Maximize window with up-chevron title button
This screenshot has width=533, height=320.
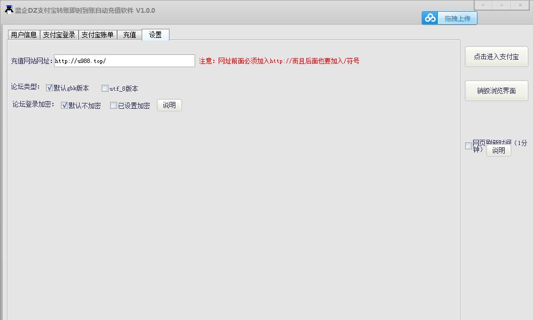[501, 5]
